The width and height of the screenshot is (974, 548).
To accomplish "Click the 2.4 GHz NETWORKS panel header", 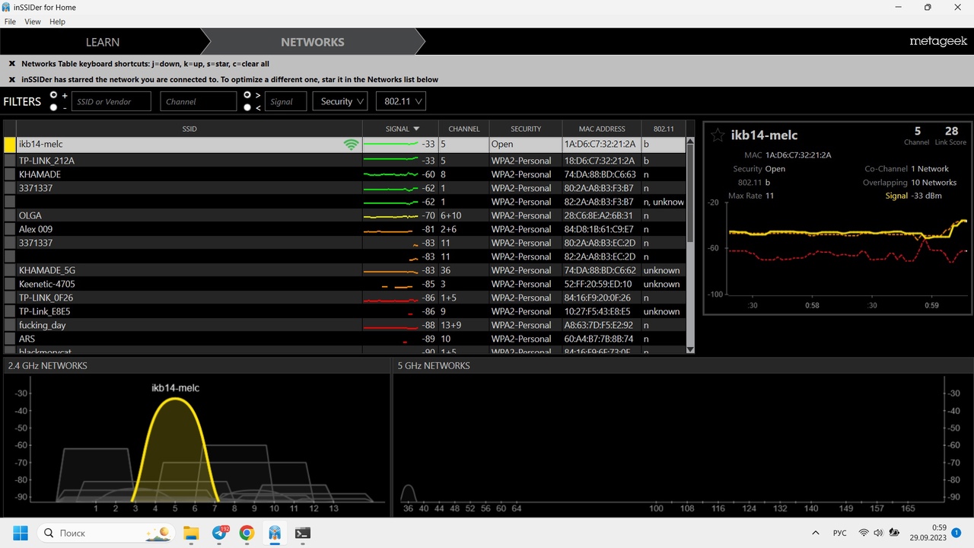I will pos(196,365).
